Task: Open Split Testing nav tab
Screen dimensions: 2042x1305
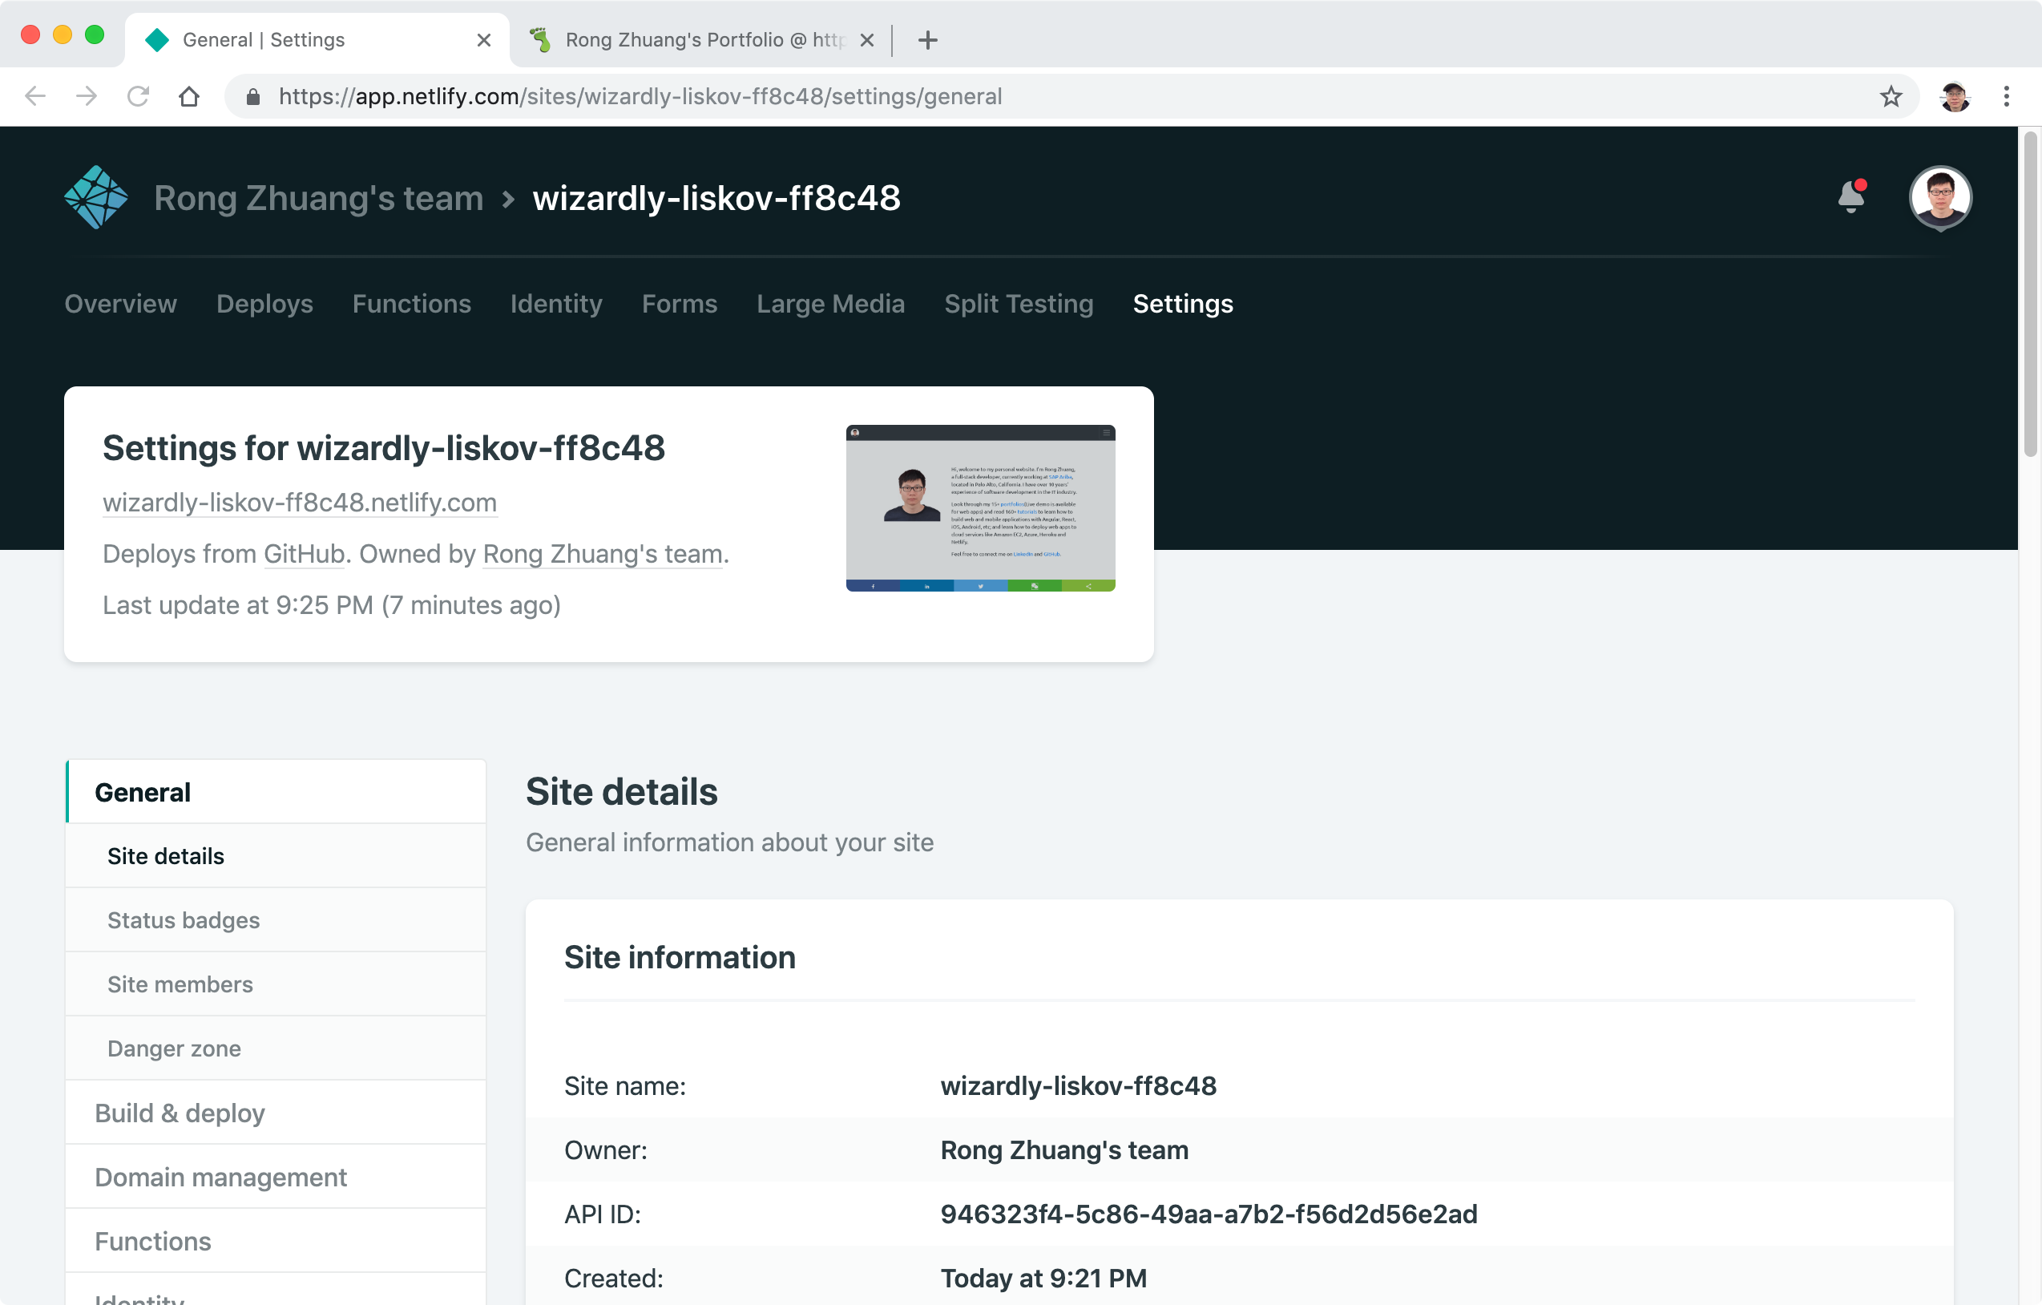Action: [1019, 304]
